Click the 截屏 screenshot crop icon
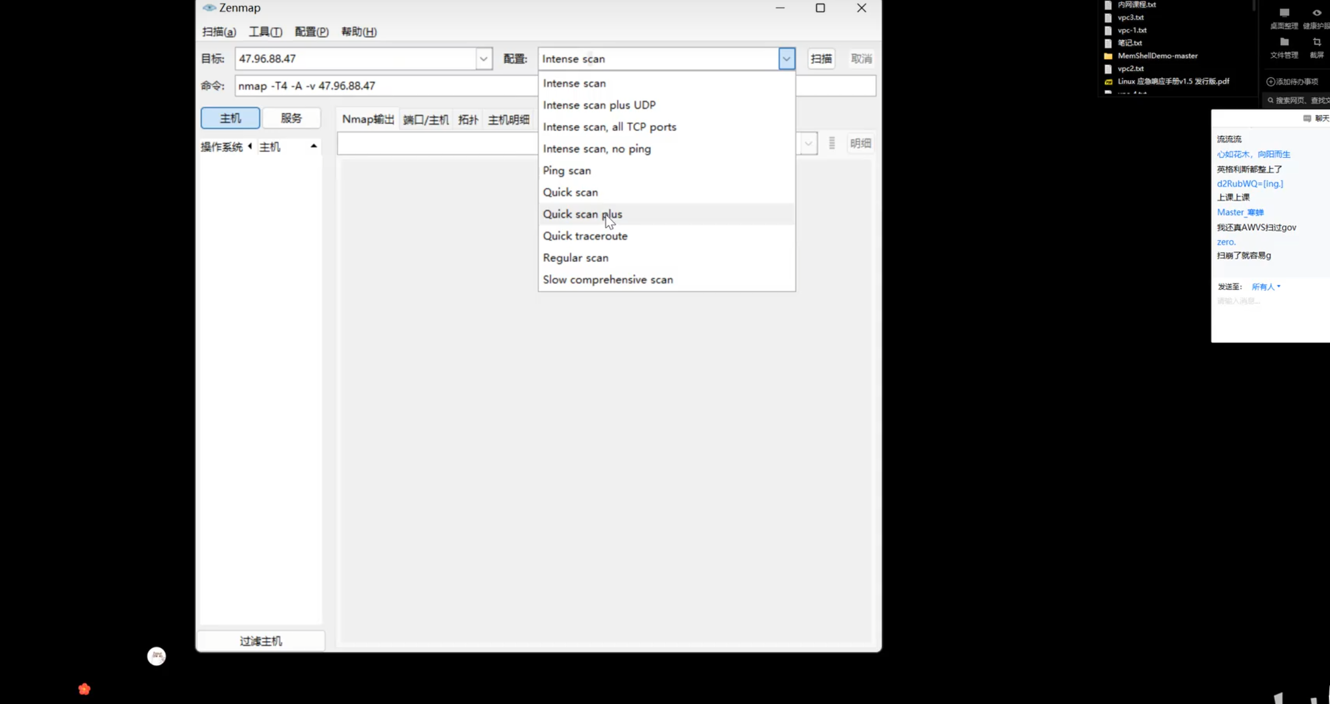The height and width of the screenshot is (704, 1330). [1317, 42]
